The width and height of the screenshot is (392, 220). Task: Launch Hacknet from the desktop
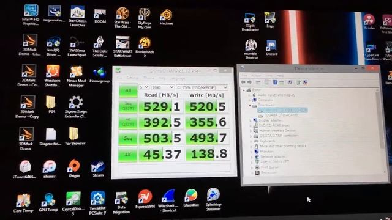(166, 17)
